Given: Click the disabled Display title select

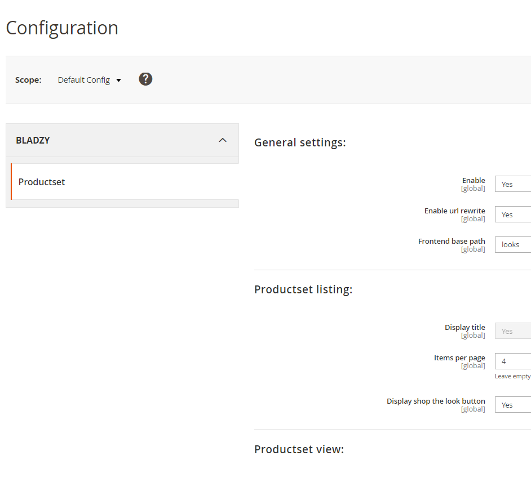Looking at the screenshot, I should tap(513, 331).
